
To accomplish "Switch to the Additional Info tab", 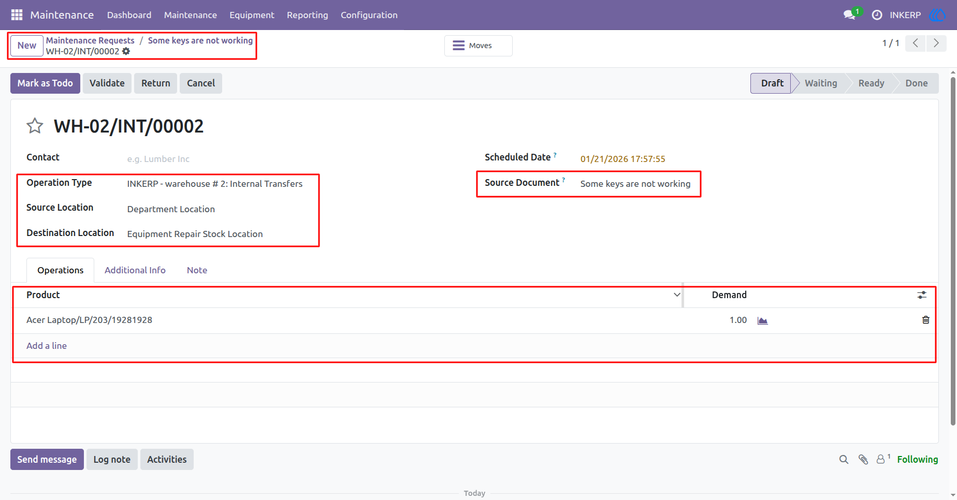I will pos(135,270).
